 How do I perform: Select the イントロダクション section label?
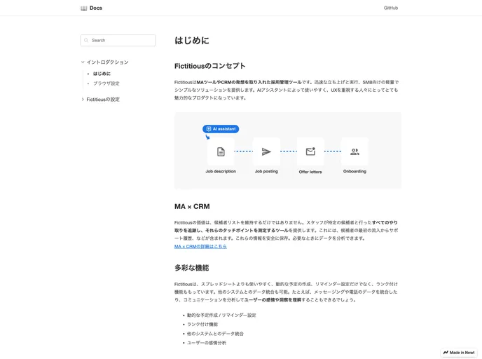tap(108, 62)
